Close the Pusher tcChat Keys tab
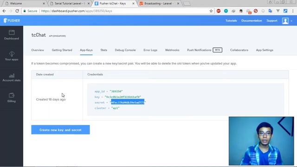The height and width of the screenshot is (167, 297). tap(133, 3)
